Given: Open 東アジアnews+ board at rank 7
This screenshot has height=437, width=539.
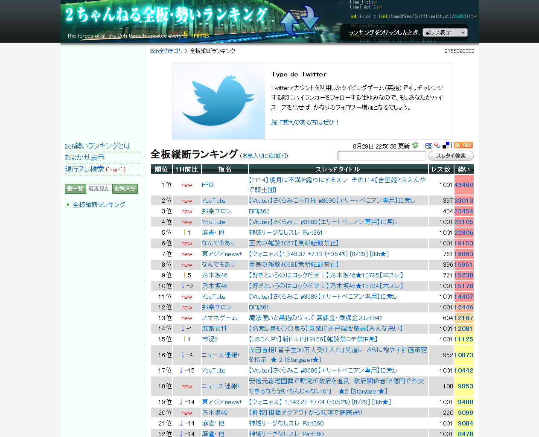Looking at the screenshot, I should point(222,254).
